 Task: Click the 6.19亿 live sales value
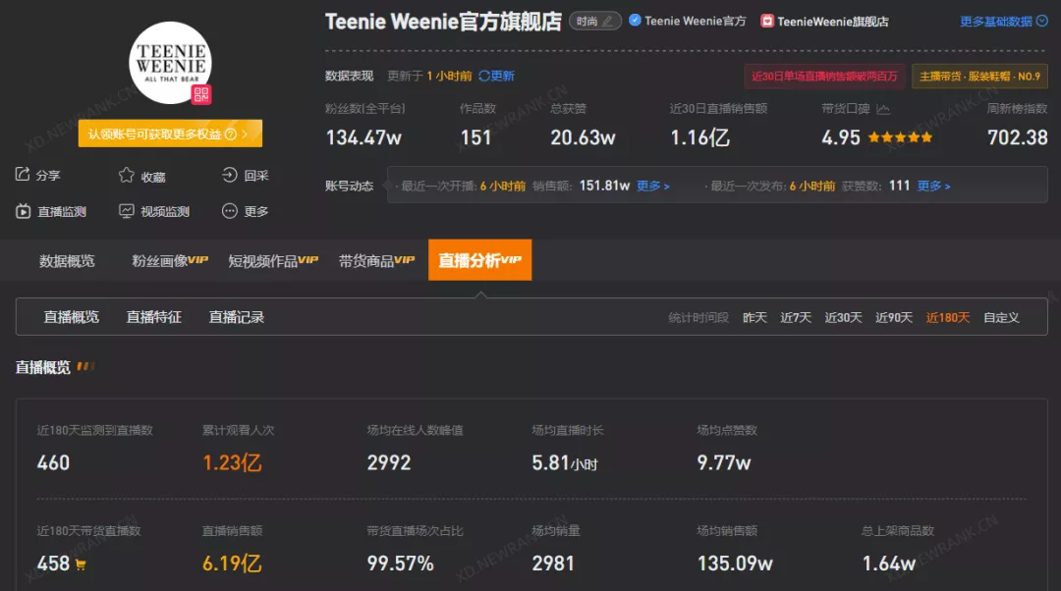[x=232, y=564]
